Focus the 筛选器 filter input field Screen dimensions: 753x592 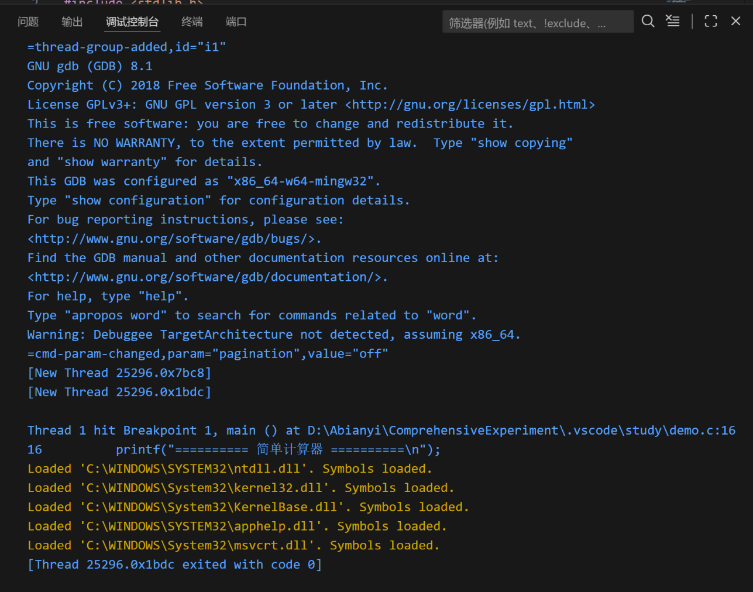pyautogui.click(x=538, y=22)
